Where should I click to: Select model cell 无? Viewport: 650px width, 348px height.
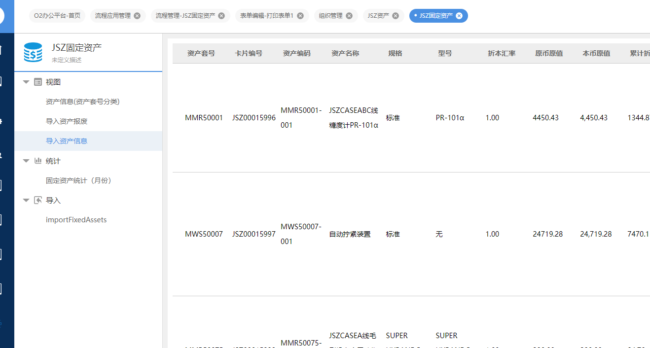439,234
